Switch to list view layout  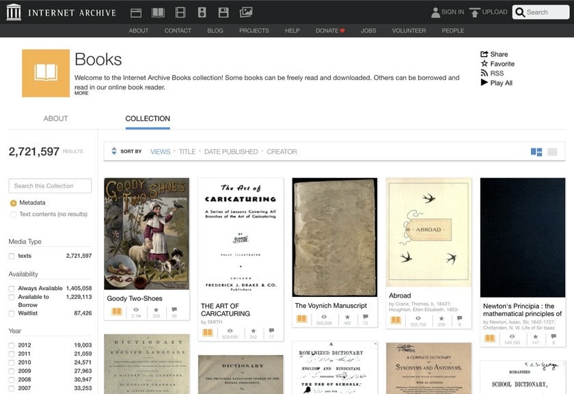pyautogui.click(x=551, y=151)
